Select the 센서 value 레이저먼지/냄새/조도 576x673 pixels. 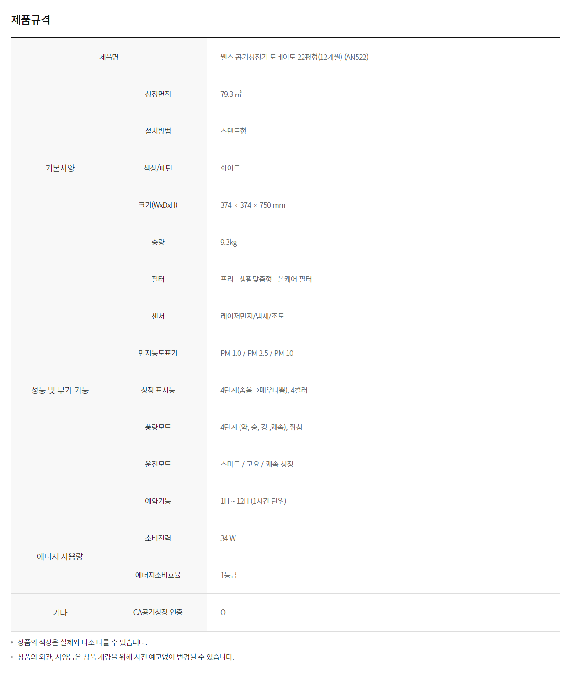pyautogui.click(x=252, y=316)
